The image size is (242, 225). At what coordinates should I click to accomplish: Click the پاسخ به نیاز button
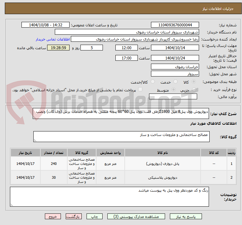point(186,217)
